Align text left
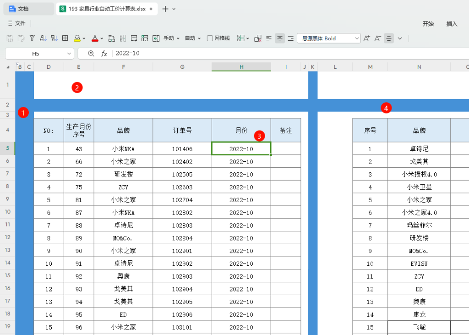Viewport: 469px width, 335px height. (268, 38)
